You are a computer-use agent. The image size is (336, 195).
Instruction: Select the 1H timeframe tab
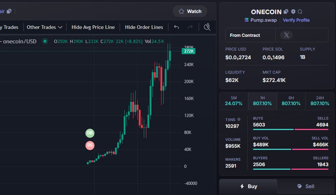(262, 101)
